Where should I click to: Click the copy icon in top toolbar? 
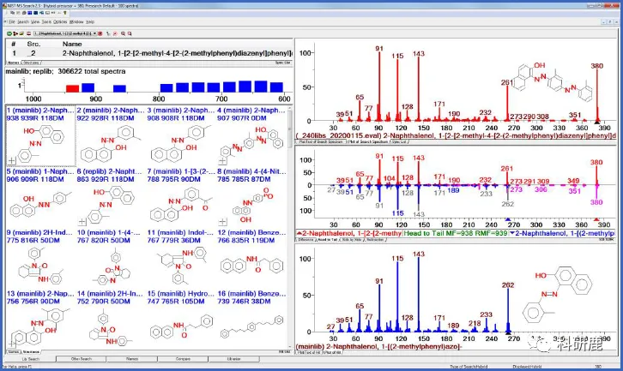[x=12, y=13]
